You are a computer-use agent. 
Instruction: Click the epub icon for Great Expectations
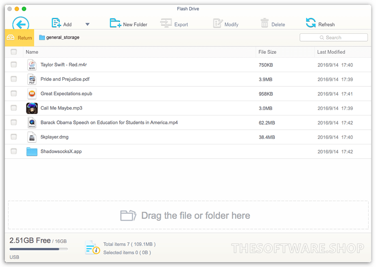[32, 94]
